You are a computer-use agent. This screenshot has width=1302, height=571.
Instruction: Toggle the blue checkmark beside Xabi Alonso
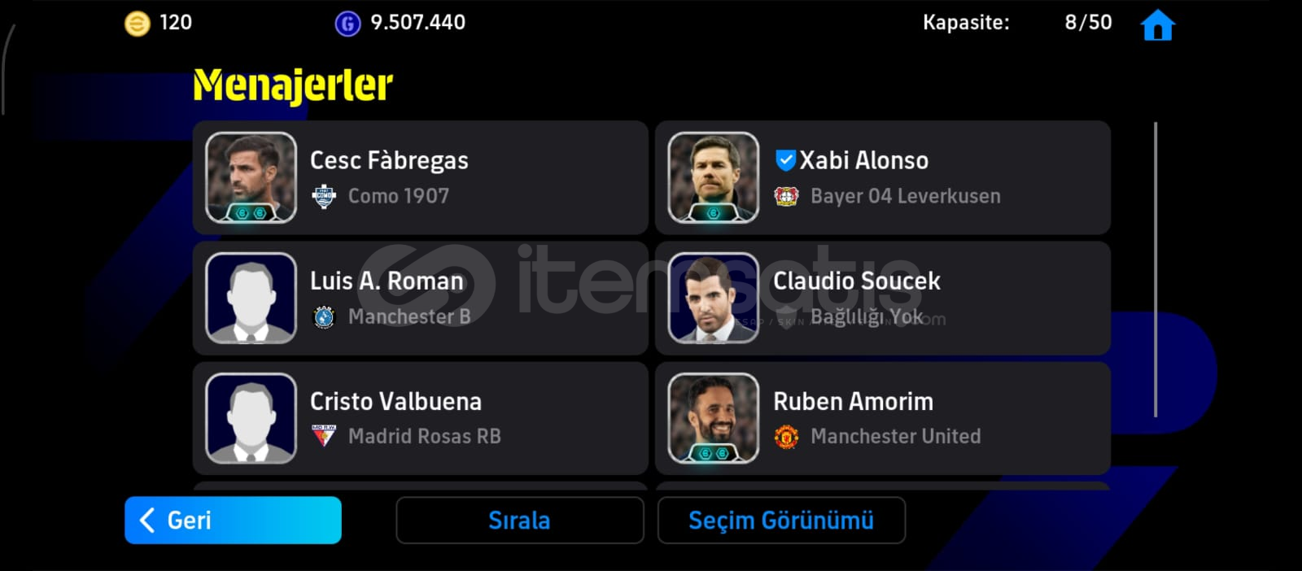pyautogui.click(x=784, y=160)
